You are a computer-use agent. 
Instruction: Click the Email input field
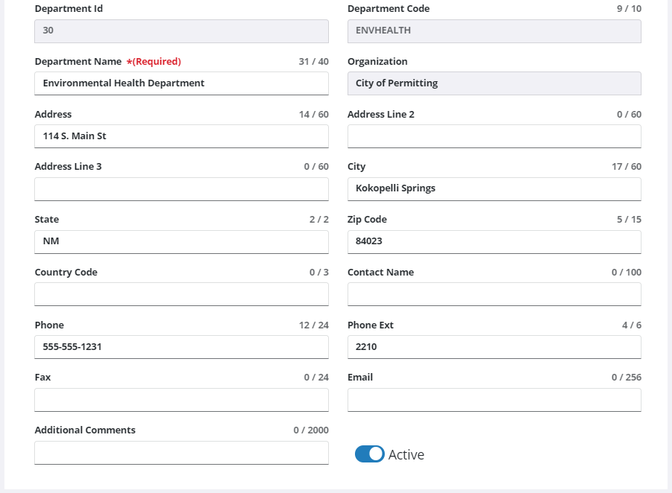point(493,400)
